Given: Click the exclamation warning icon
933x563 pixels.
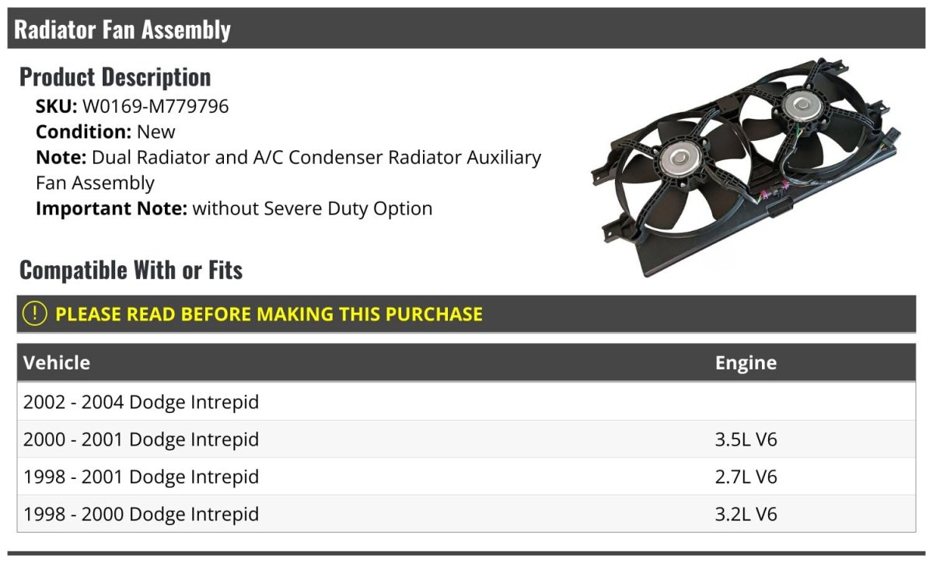Looking at the screenshot, I should click(34, 314).
